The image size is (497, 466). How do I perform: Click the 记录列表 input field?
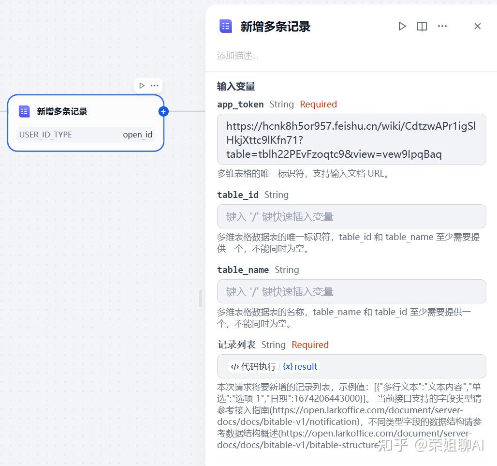pos(351,366)
